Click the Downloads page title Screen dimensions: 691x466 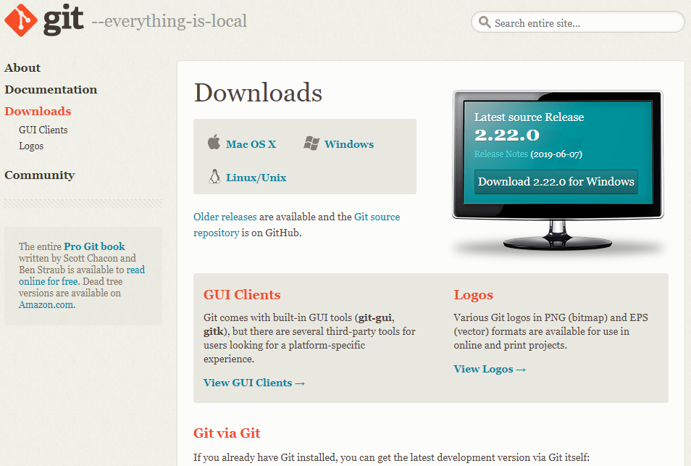(x=259, y=93)
